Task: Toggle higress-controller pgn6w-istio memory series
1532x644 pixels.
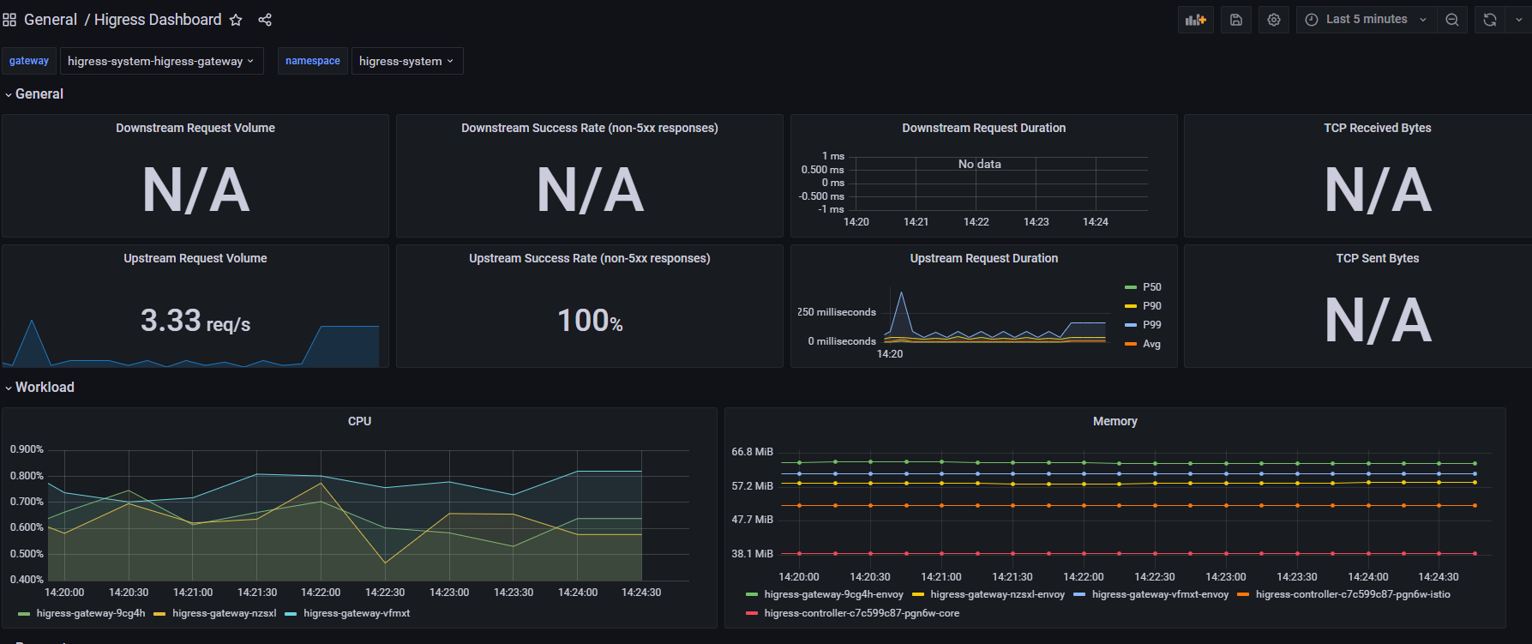Action: [x=1353, y=594]
